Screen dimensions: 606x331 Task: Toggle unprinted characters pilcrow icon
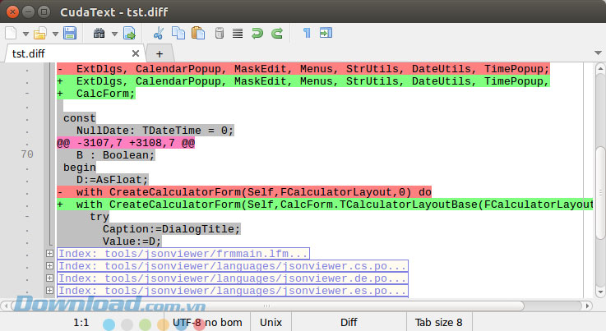307,33
